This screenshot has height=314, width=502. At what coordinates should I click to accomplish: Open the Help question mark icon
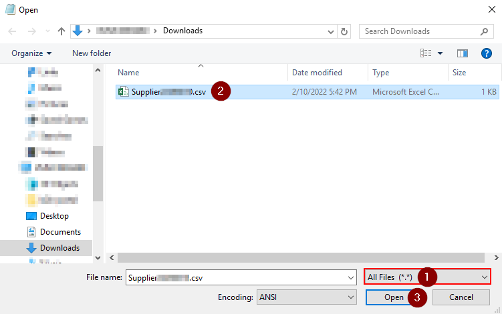[486, 53]
